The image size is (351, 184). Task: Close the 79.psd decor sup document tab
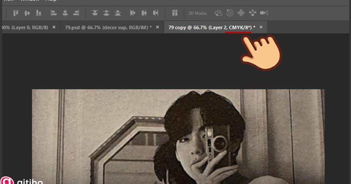pyautogui.click(x=157, y=27)
